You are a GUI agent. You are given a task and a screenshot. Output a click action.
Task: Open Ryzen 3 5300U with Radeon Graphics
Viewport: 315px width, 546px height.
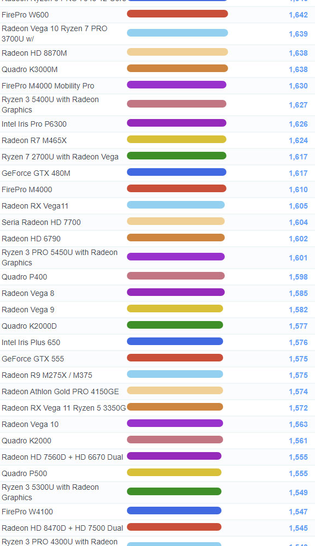coord(50,492)
